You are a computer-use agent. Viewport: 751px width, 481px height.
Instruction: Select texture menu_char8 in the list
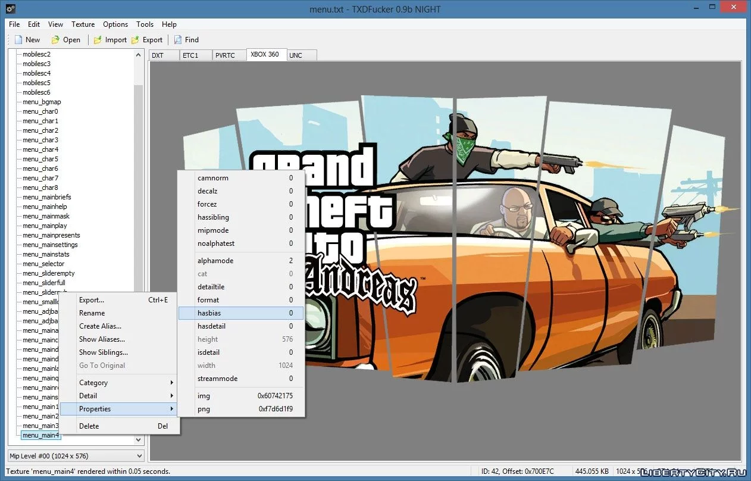(x=40, y=188)
